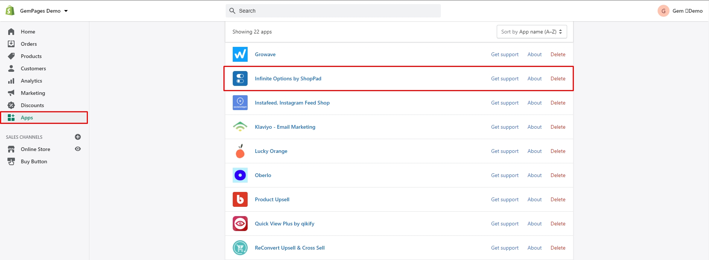The image size is (709, 260).
Task: Click the Instafeed app icon
Action: pos(240,103)
